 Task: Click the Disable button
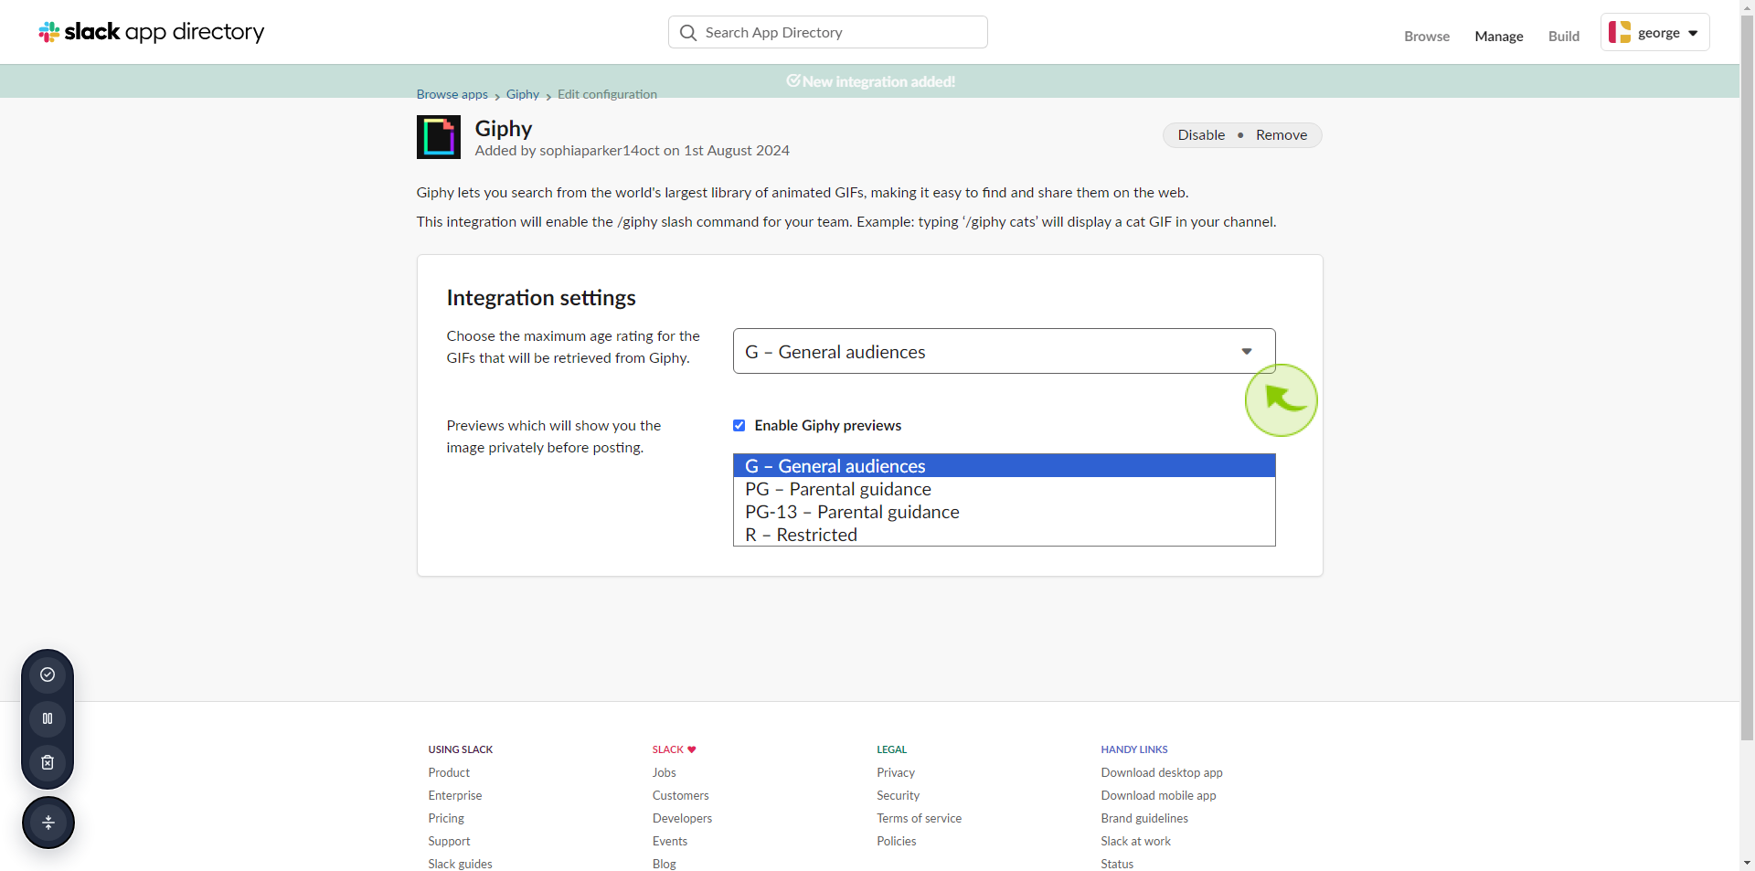(1201, 135)
